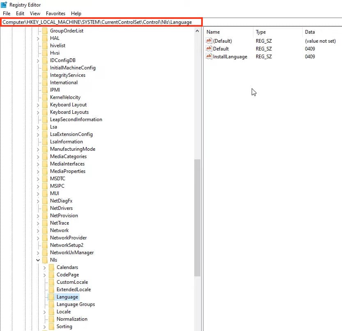This screenshot has height=331, width=342.
Task: Select the NetworkUxManager key
Action: 72,253
